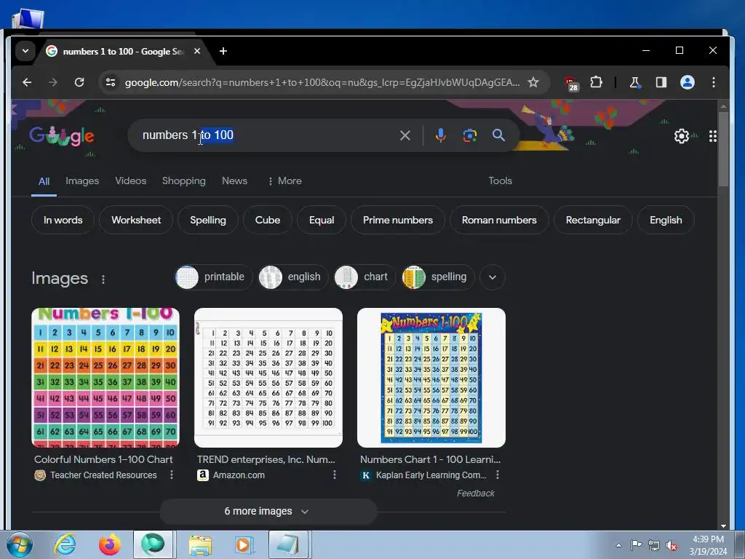Bookmark this page with the star

(x=533, y=82)
